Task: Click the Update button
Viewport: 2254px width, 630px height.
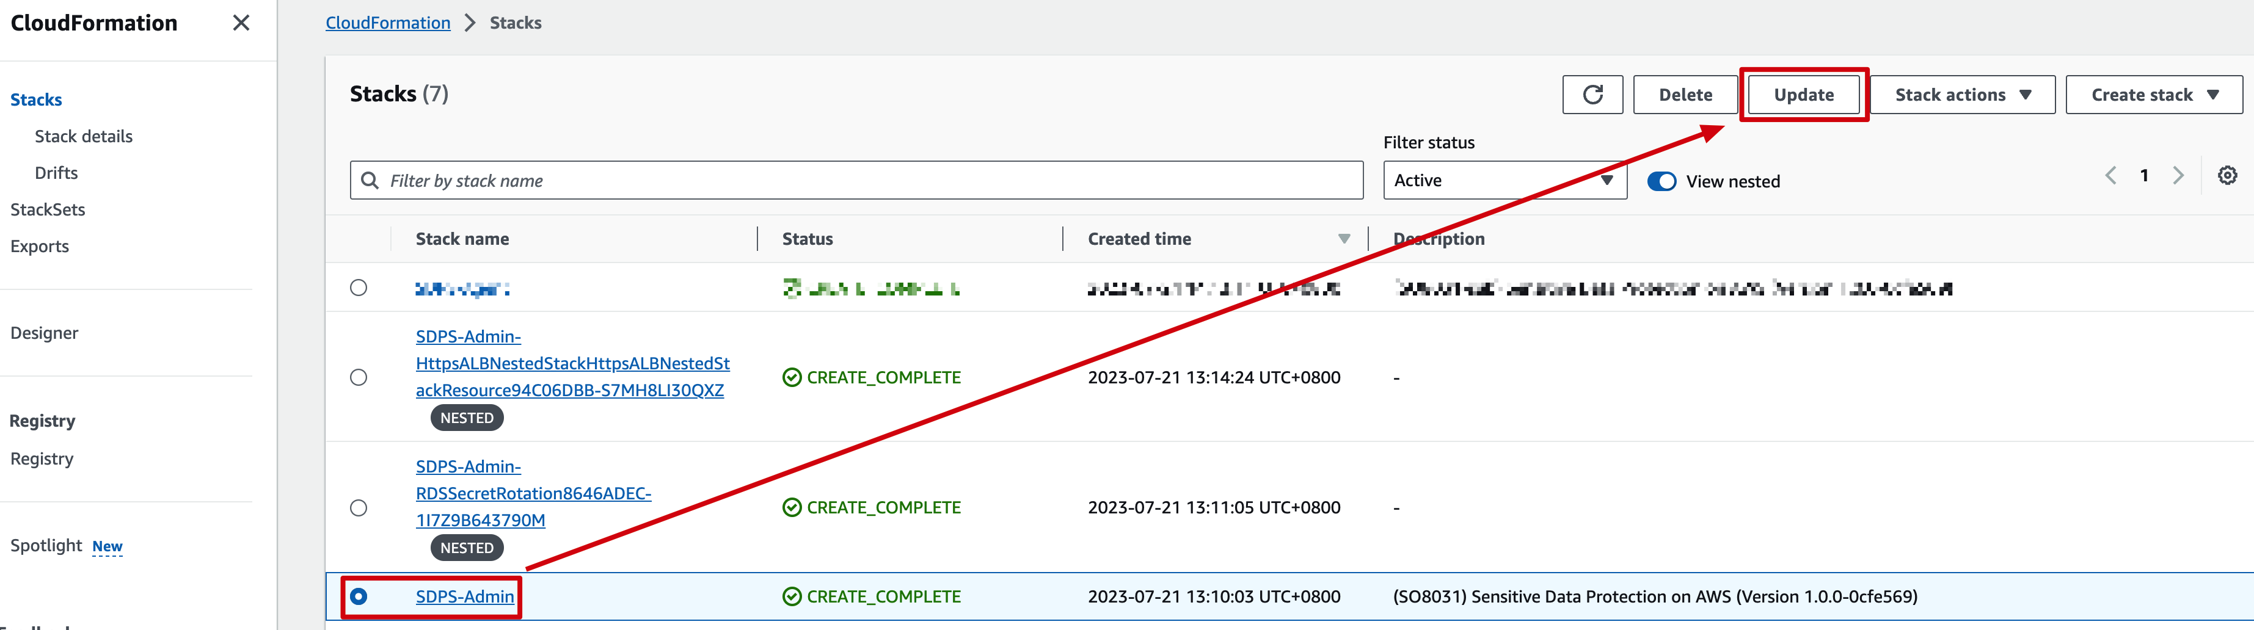Action: [1803, 95]
